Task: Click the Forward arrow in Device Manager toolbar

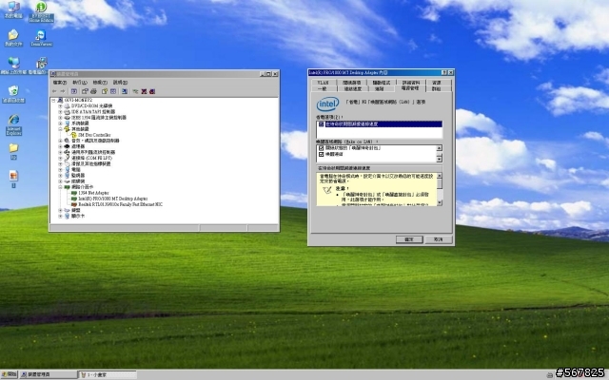Action: 63,91
